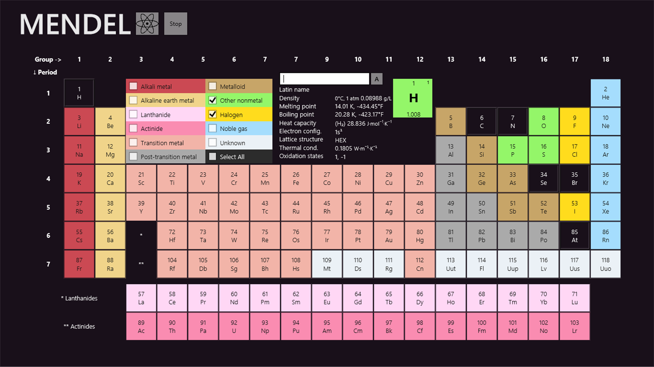Click the A button beside search box
This screenshot has height=367, width=654.
377,79
